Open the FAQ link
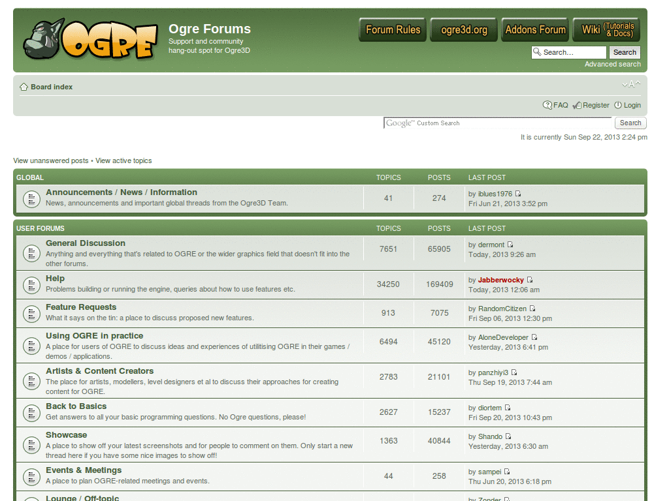669x501 pixels. pos(561,105)
